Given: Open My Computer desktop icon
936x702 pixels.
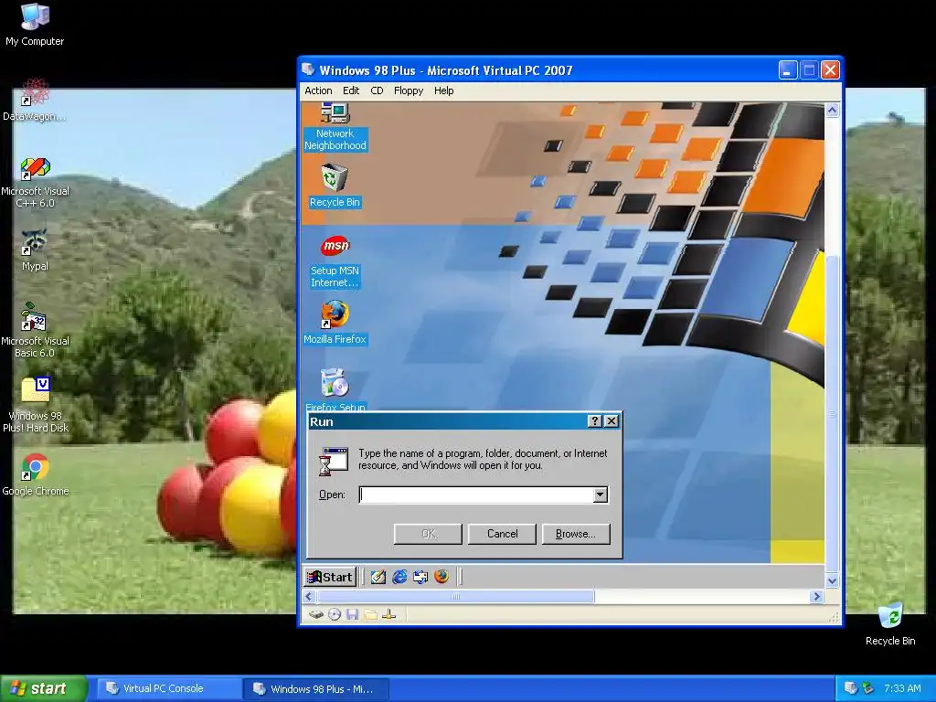Looking at the screenshot, I should (35, 25).
